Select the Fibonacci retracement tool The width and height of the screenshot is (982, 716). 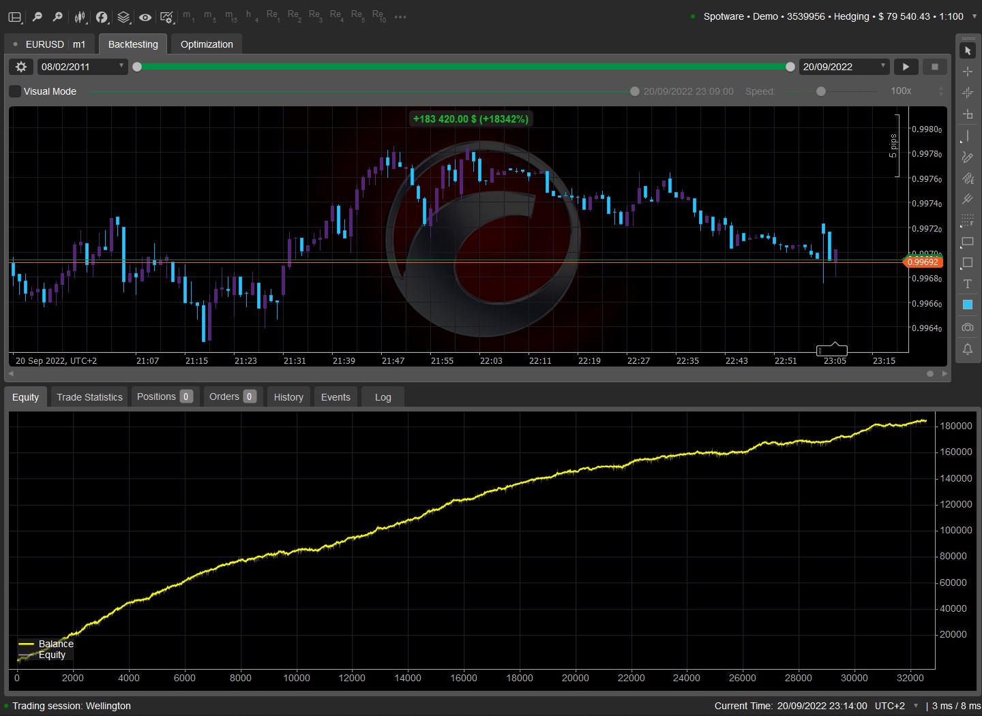(x=968, y=221)
